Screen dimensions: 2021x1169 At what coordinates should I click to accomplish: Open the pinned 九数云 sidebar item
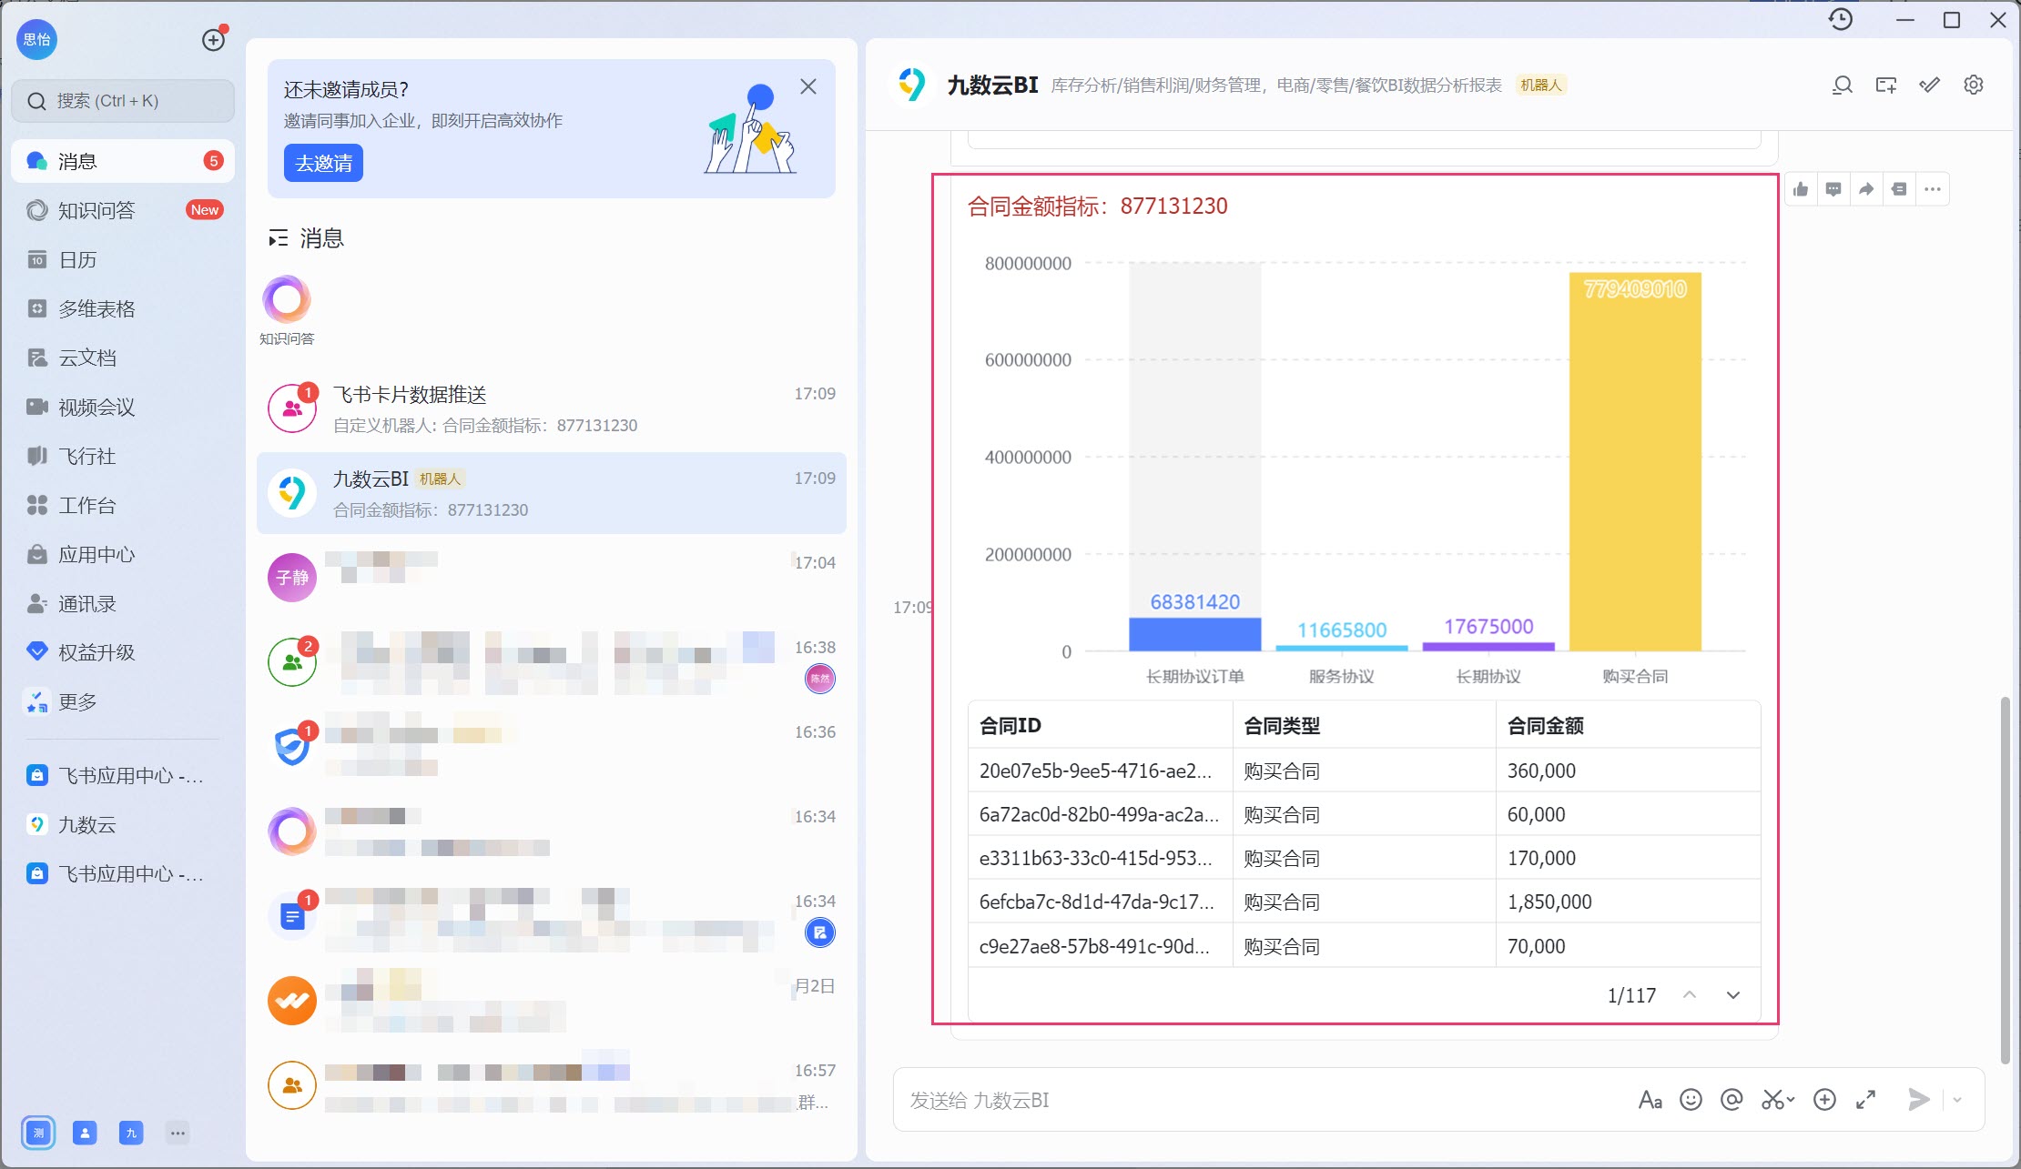coord(123,824)
